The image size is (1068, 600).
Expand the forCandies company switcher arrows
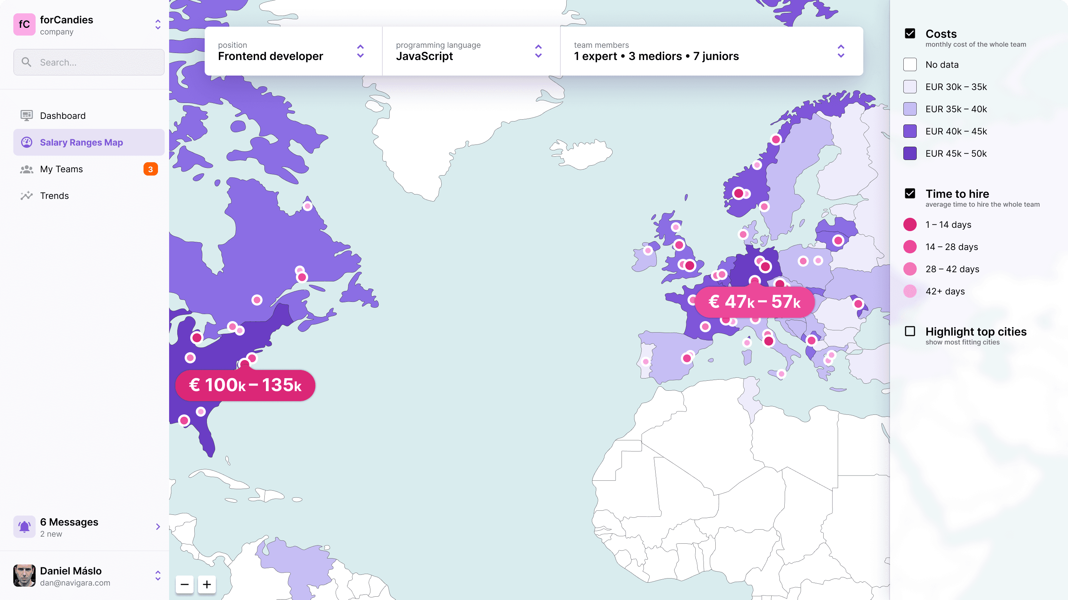tap(158, 24)
